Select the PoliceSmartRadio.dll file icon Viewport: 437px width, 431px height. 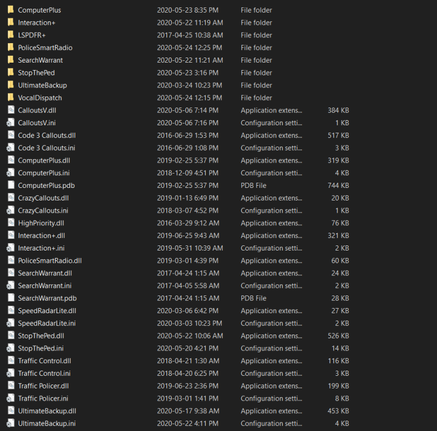(x=11, y=260)
